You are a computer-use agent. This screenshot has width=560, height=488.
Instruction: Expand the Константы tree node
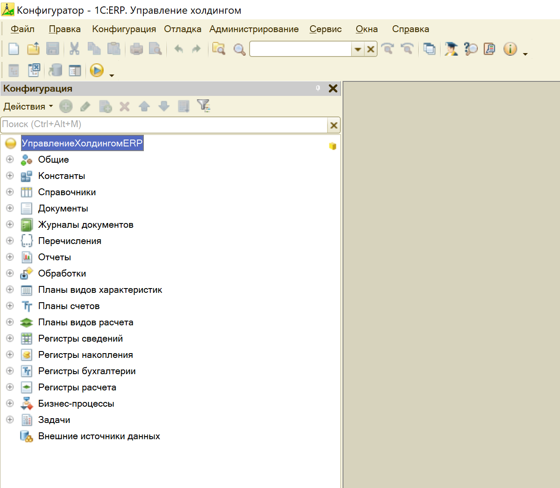tap(10, 176)
